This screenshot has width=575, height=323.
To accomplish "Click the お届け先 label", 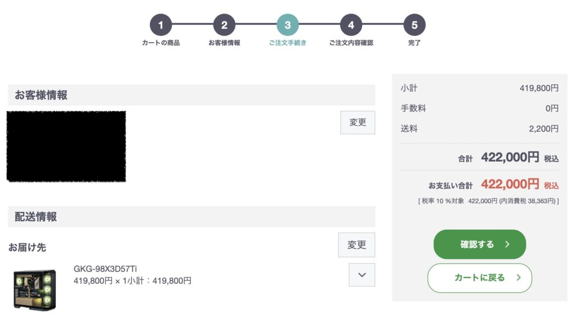I will point(27,247).
